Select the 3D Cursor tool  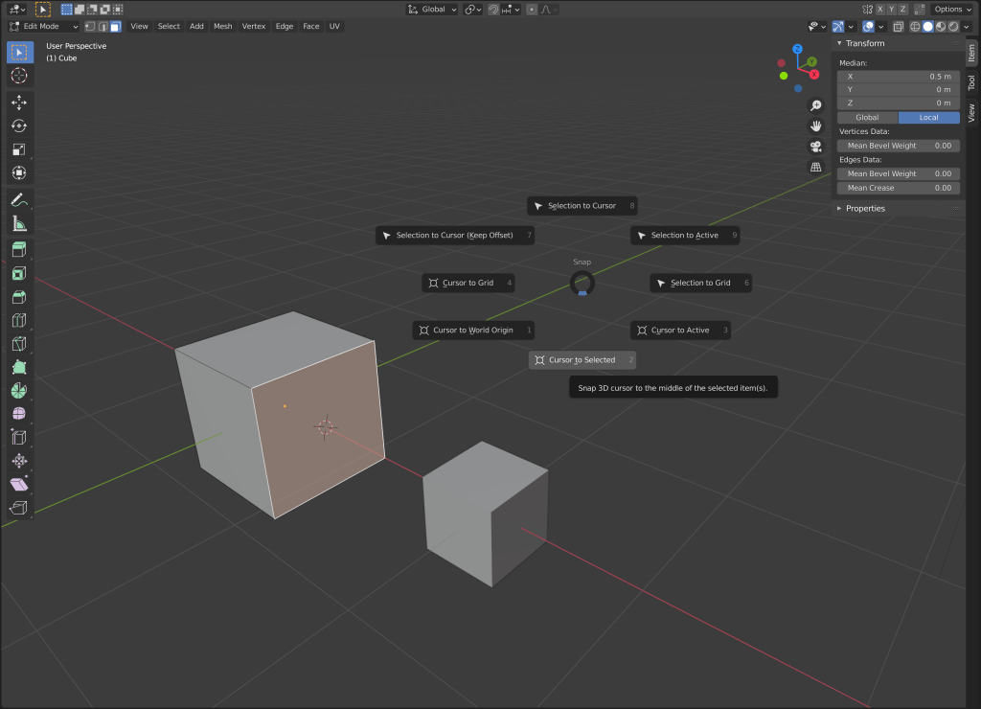(19, 76)
